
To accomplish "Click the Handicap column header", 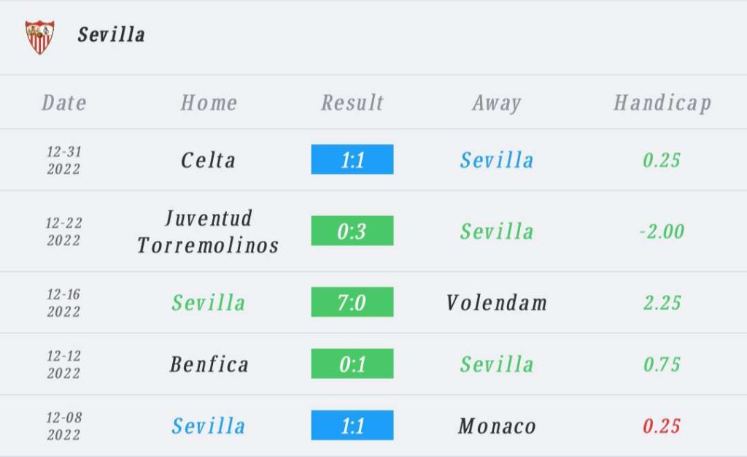I will click(x=662, y=103).
